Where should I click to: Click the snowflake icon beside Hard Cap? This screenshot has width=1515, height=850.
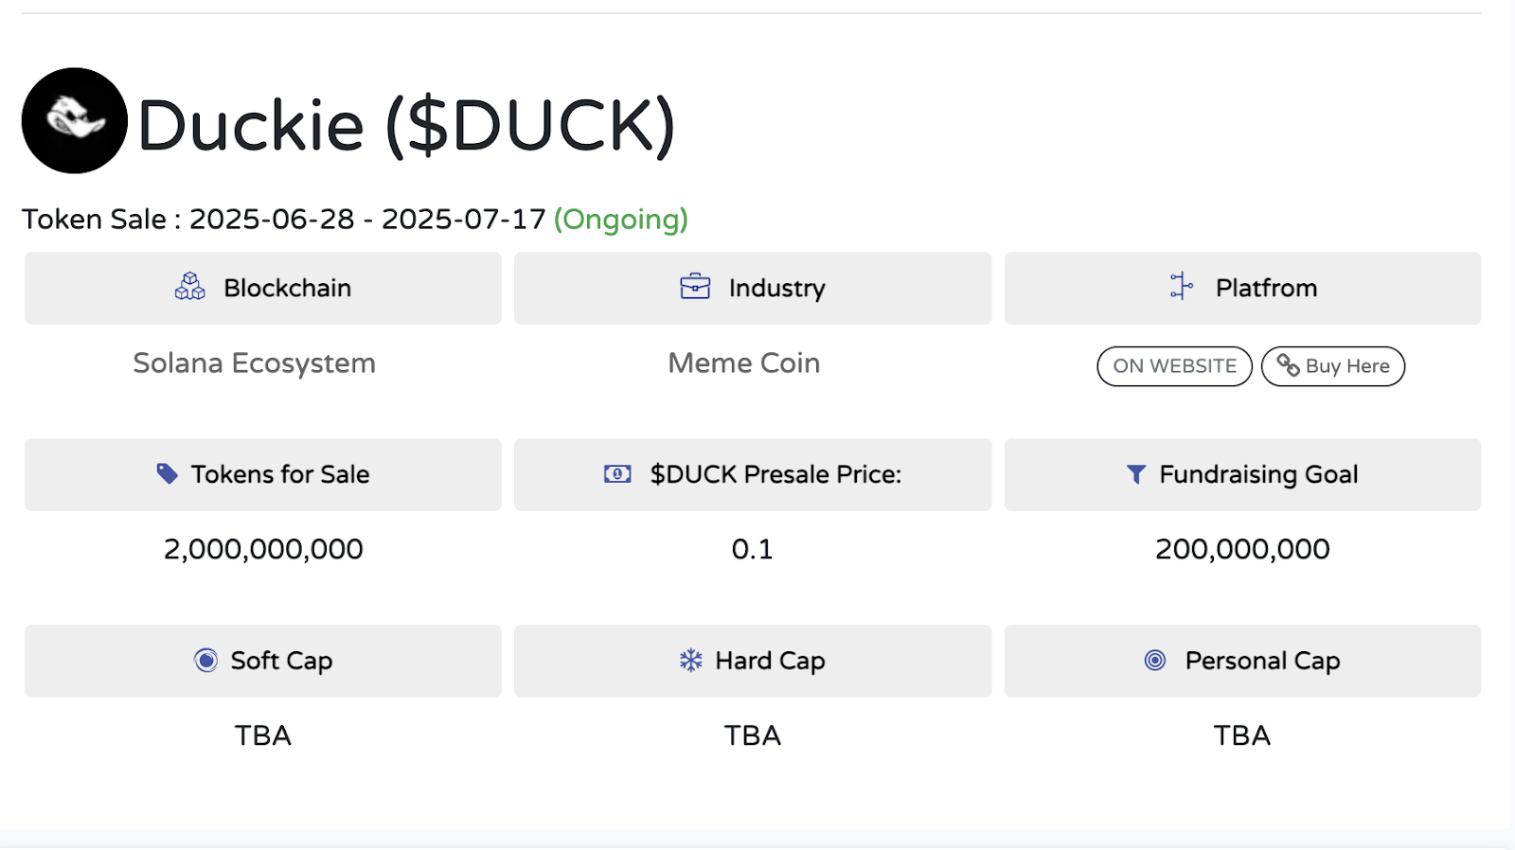tap(692, 660)
